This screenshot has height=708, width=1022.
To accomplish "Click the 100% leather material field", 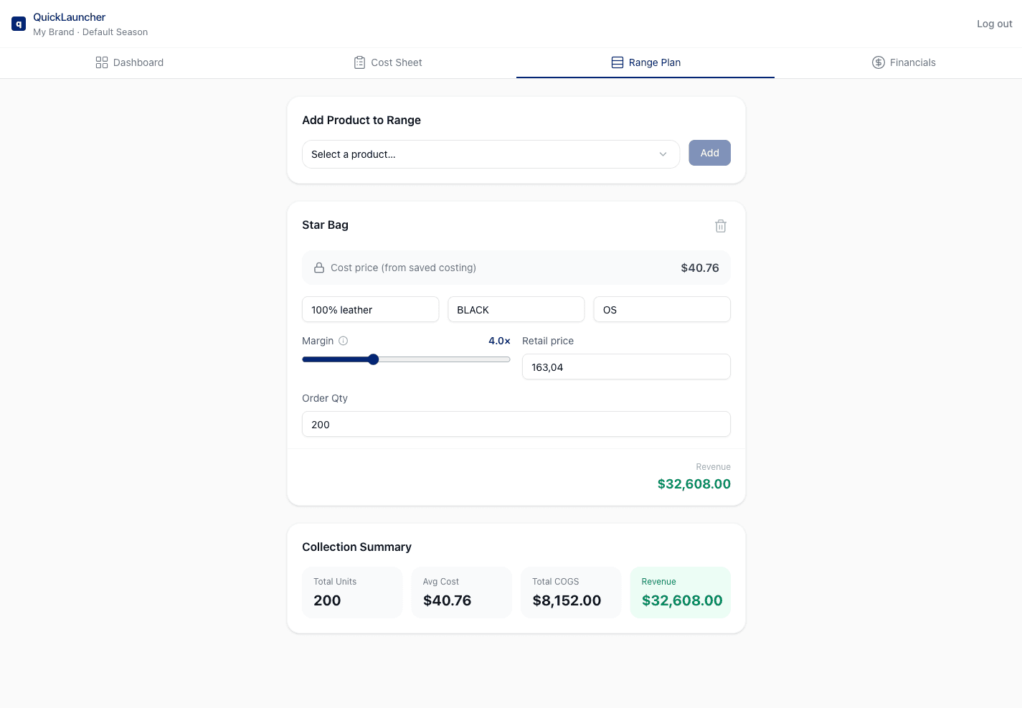I will 370,309.
